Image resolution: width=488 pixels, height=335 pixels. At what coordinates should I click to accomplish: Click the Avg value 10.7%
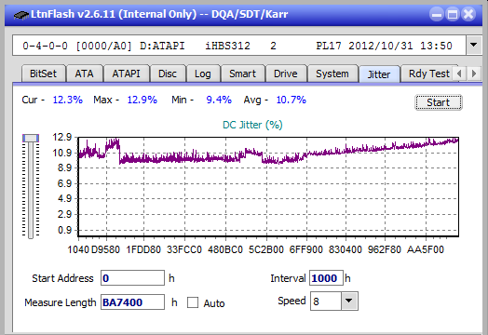coord(291,100)
